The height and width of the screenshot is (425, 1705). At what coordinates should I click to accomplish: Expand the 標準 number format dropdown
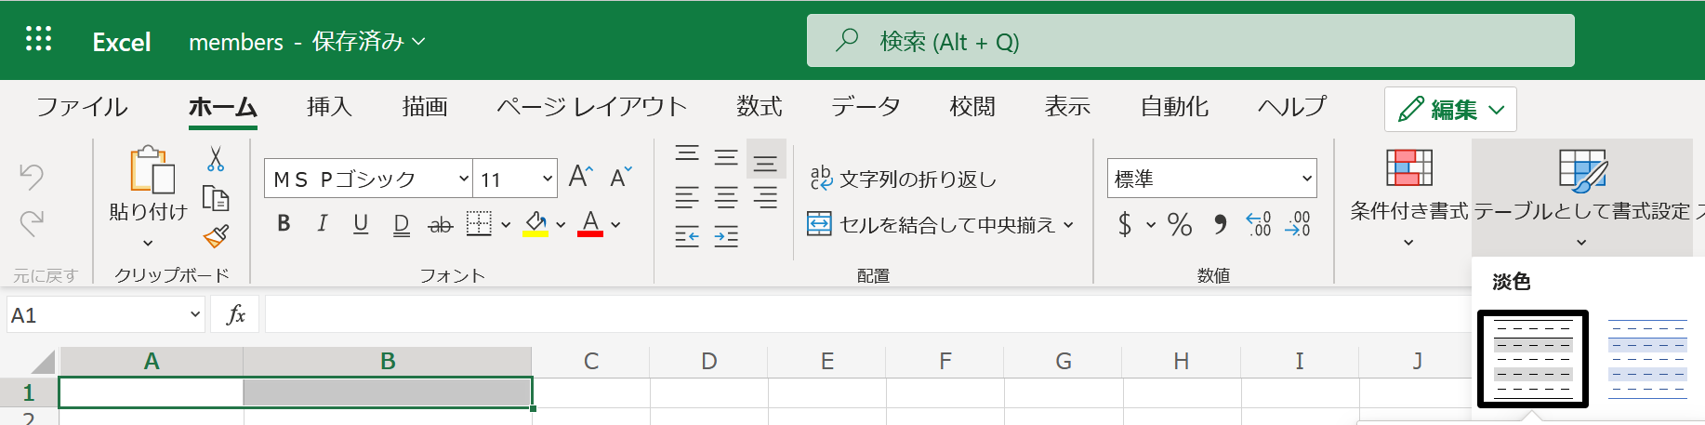point(1306,179)
